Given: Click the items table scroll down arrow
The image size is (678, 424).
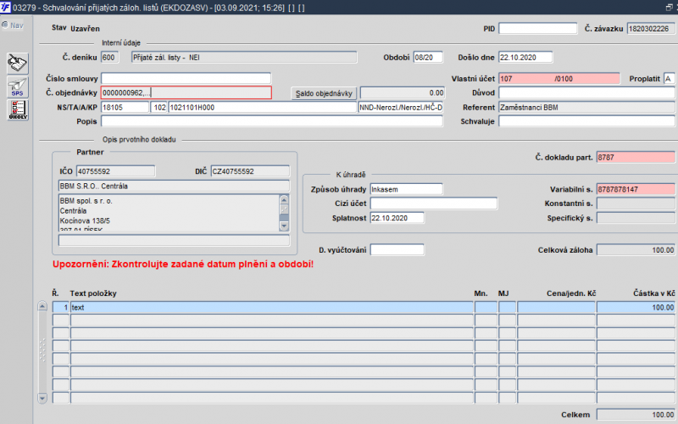Looking at the screenshot, I should point(42,398).
